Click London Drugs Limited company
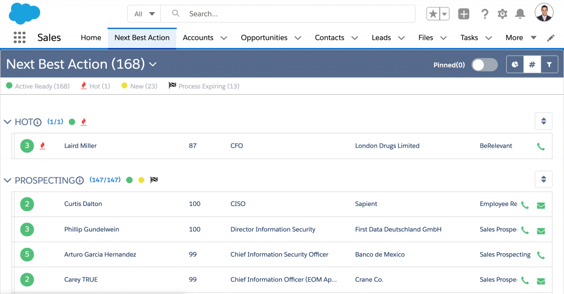The image size is (564, 294). click(387, 145)
